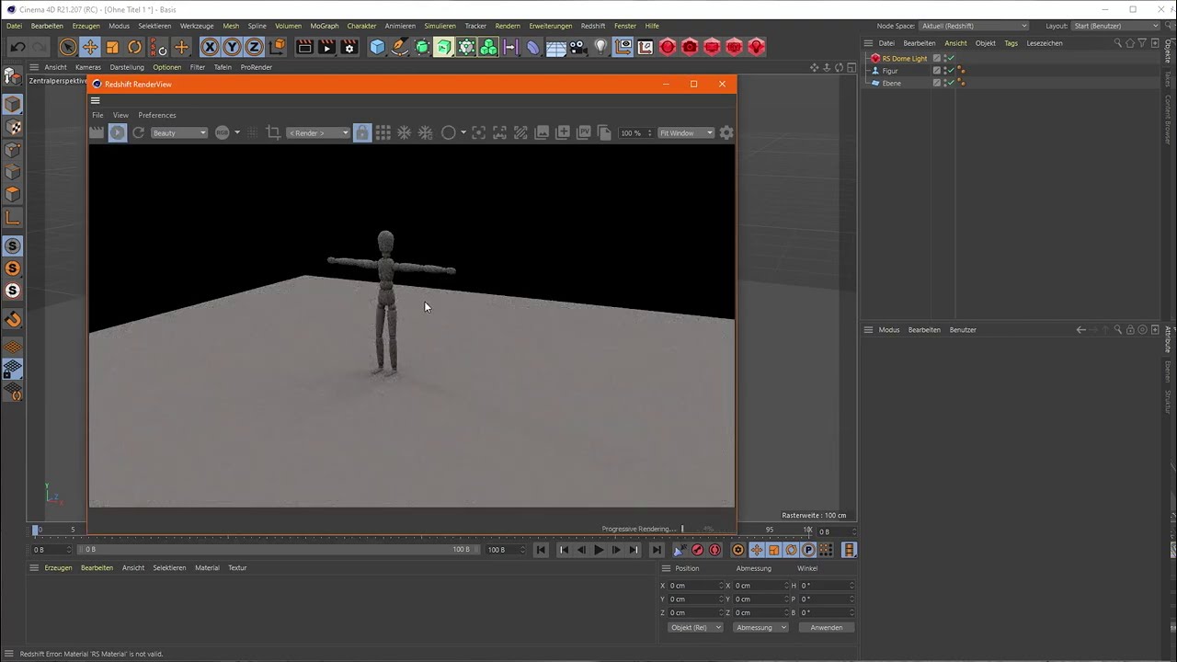Open the Redshift RenderView hamburger menu
Viewport: 1177px width, 662px height.
[96, 100]
